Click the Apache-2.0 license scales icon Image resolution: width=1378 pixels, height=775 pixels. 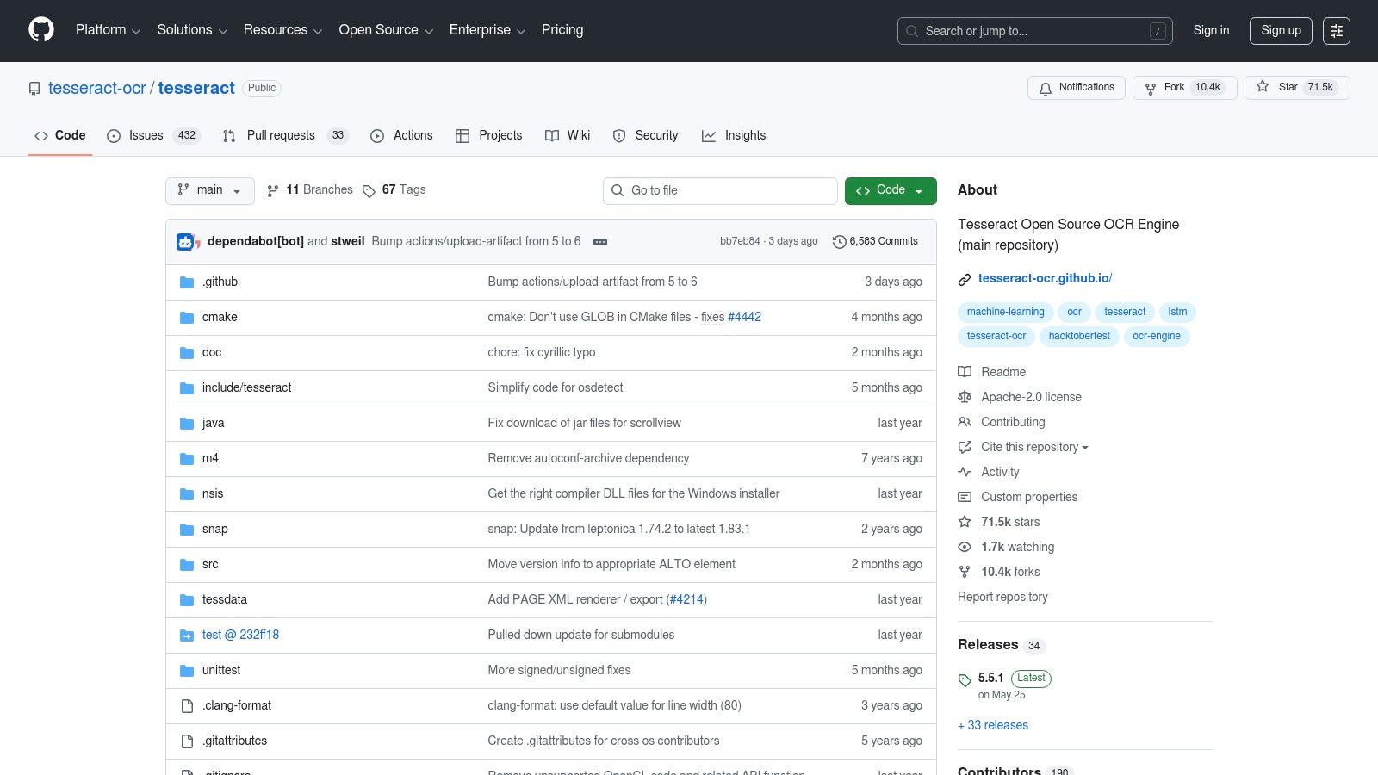[965, 396]
